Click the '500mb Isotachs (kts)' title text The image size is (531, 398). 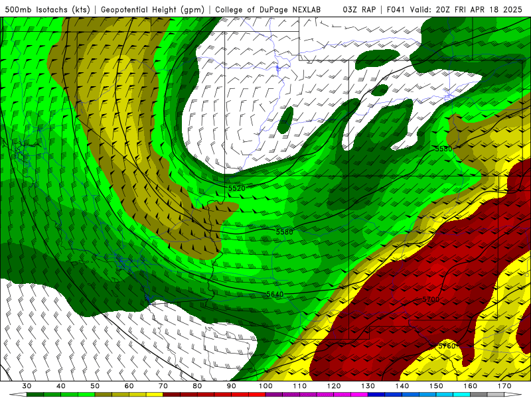pyautogui.click(x=47, y=9)
